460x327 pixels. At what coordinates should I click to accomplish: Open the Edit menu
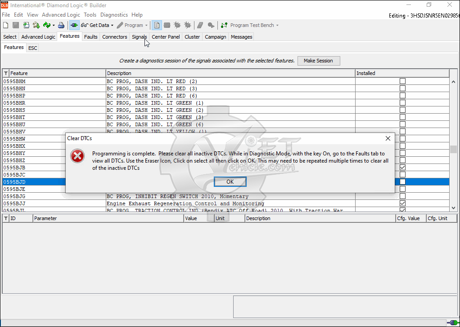point(18,15)
